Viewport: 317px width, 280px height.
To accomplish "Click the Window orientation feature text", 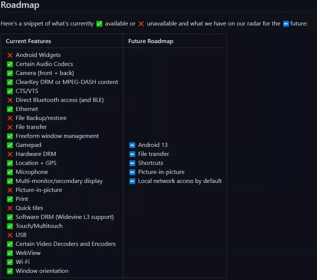I will click(42, 271).
